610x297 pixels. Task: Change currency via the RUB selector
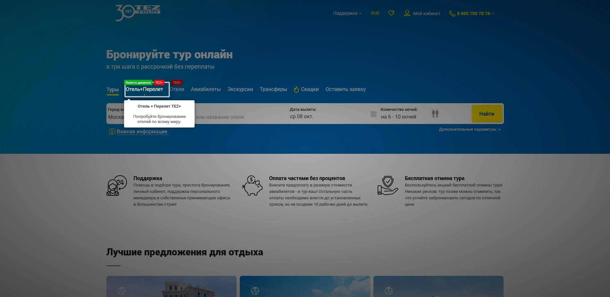(375, 13)
